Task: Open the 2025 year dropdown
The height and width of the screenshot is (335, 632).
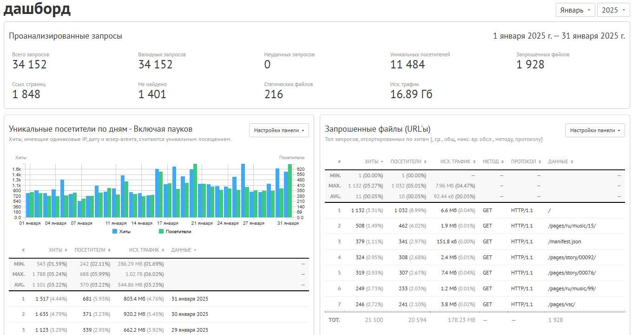Action: (x=613, y=10)
